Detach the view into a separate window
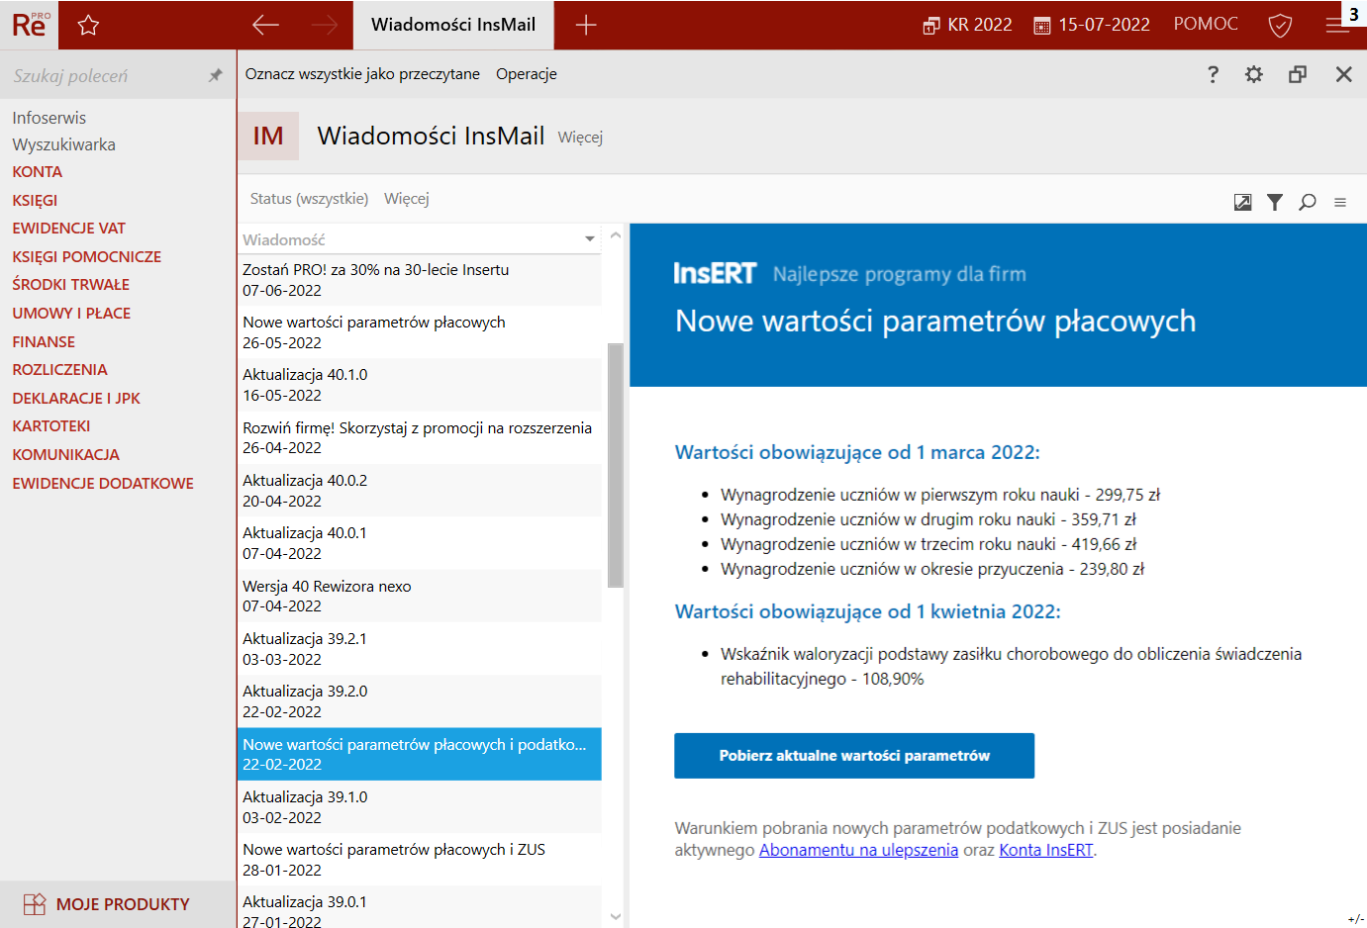This screenshot has width=1367, height=928. [1298, 74]
